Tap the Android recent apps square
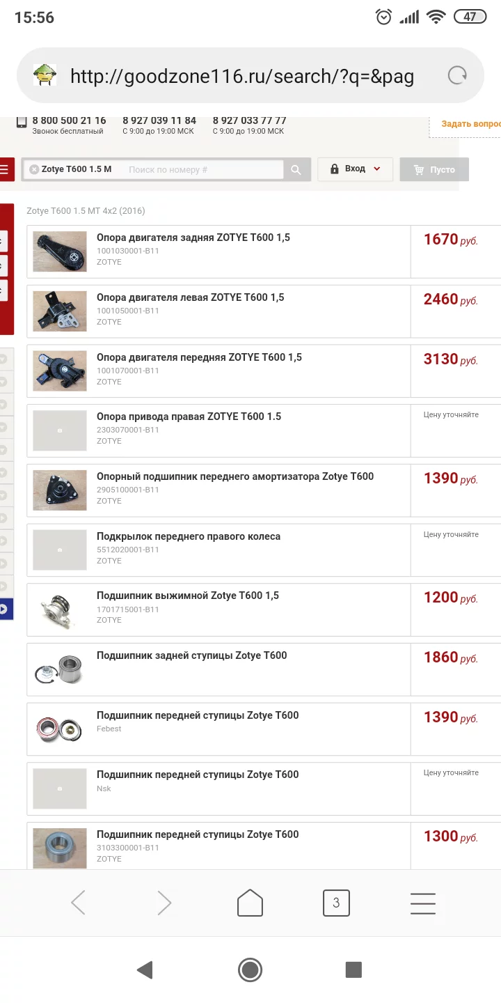The height and width of the screenshot is (1003, 501). [353, 970]
